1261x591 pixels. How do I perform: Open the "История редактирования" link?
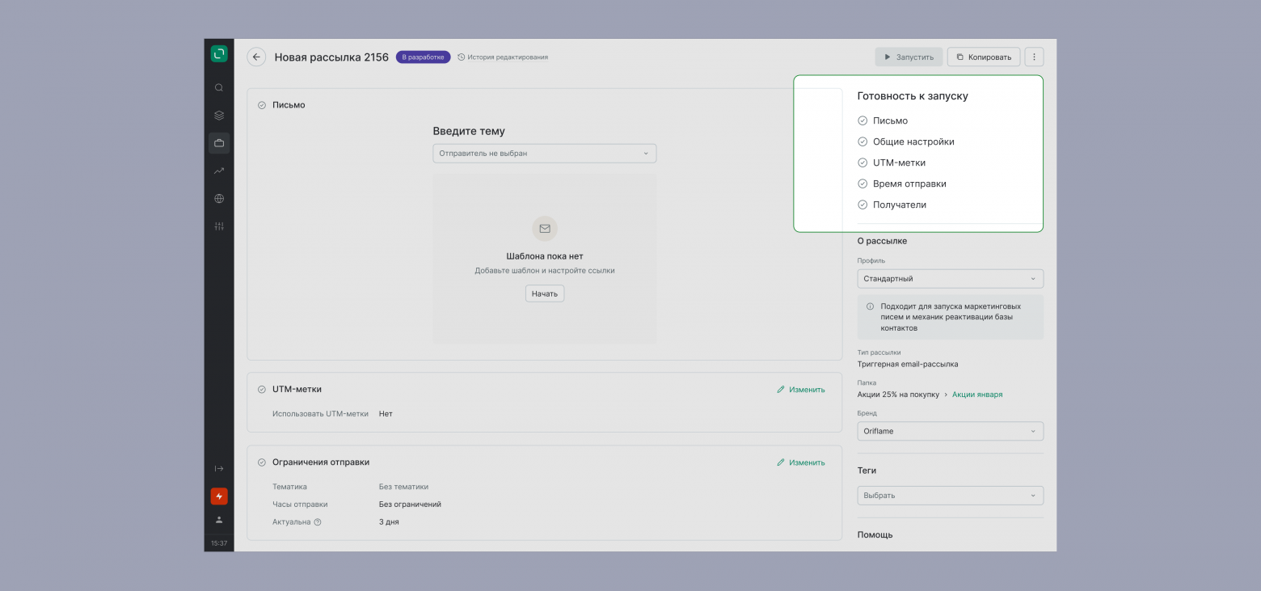(503, 57)
